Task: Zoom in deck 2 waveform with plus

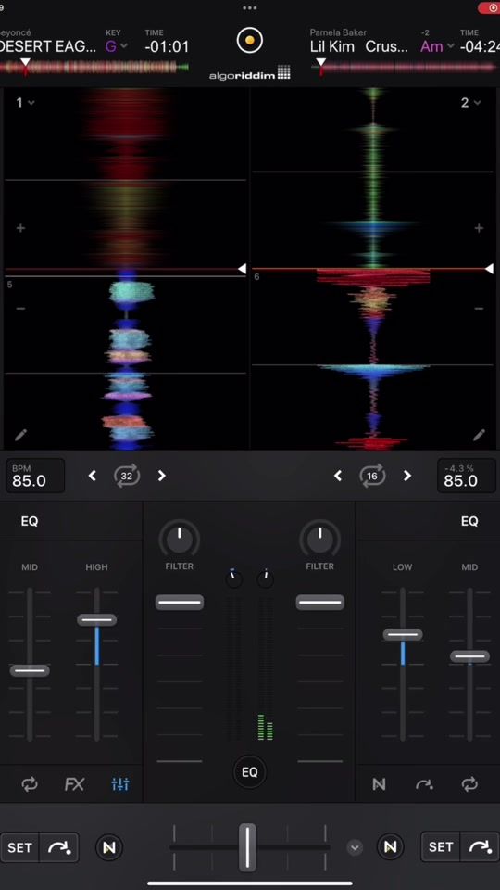Action: 479,228
